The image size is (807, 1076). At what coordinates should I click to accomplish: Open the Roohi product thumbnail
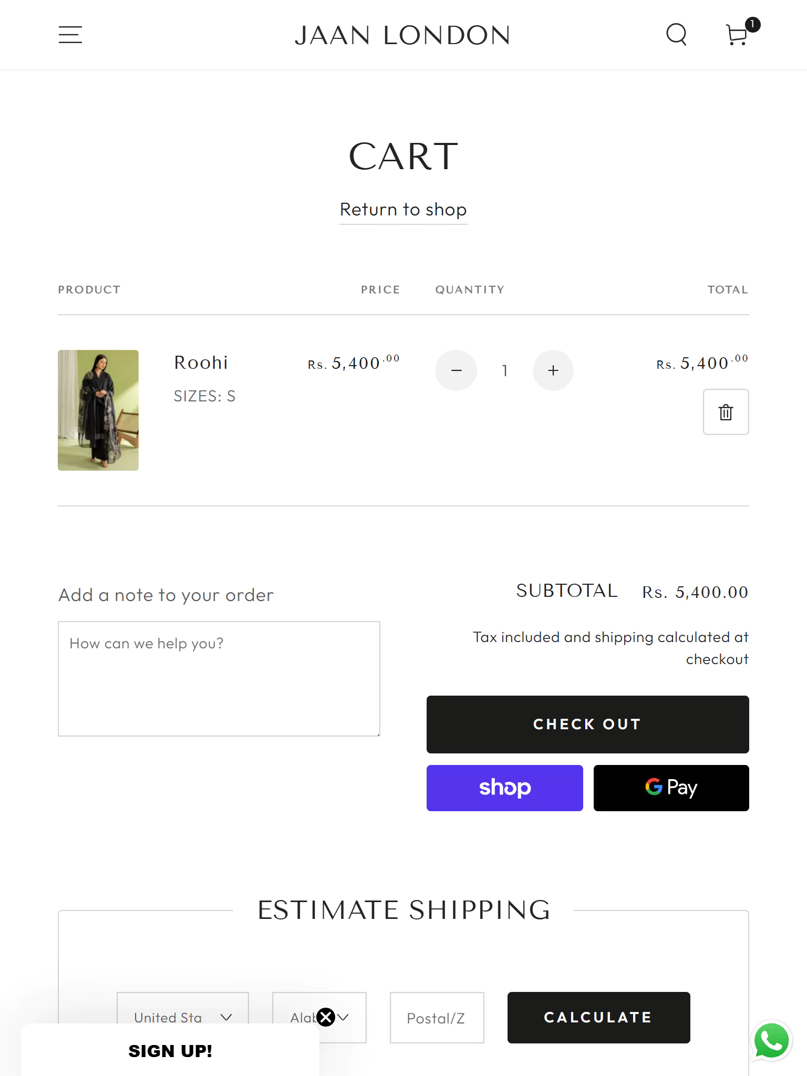pyautogui.click(x=98, y=410)
